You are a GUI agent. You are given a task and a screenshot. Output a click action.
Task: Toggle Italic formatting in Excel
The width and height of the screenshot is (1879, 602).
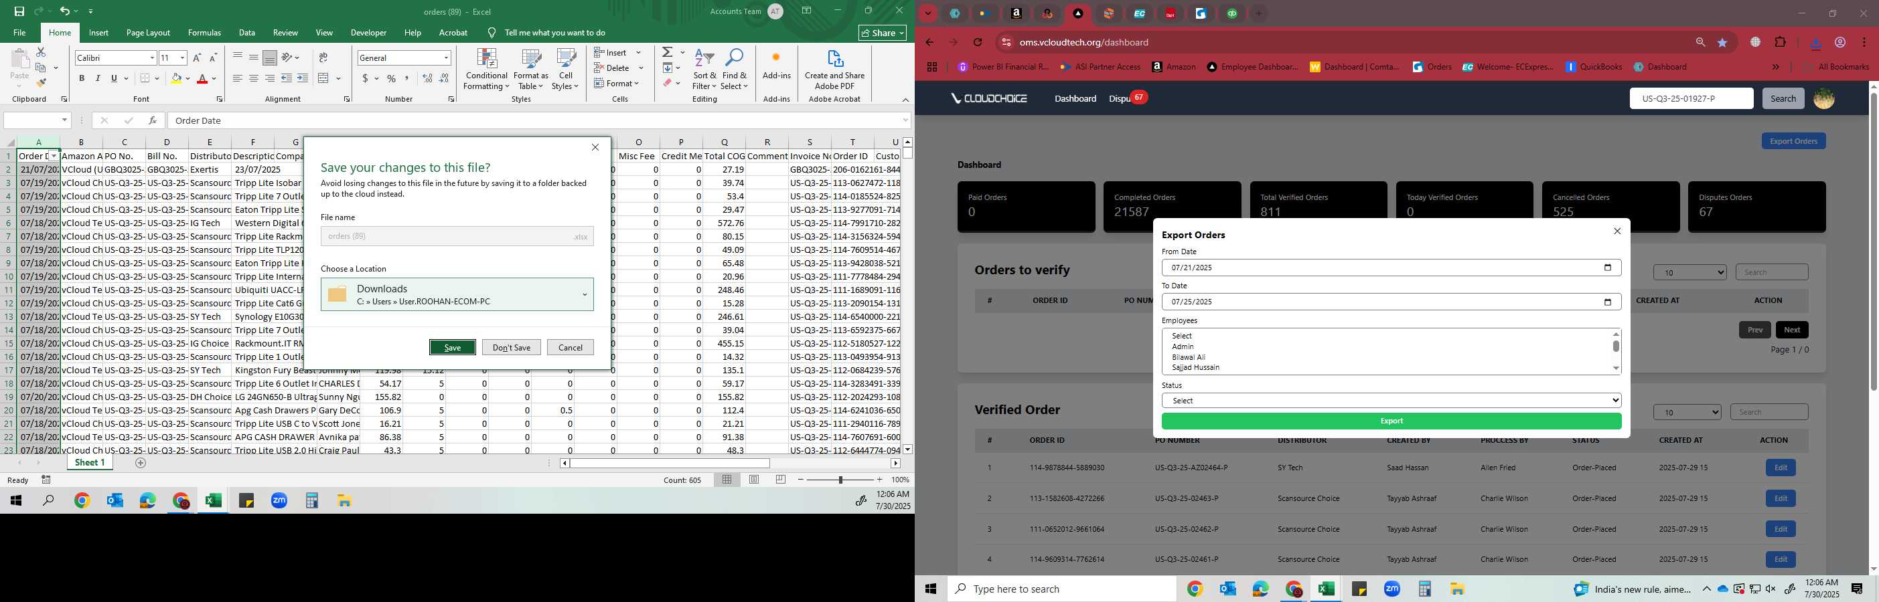[98, 78]
